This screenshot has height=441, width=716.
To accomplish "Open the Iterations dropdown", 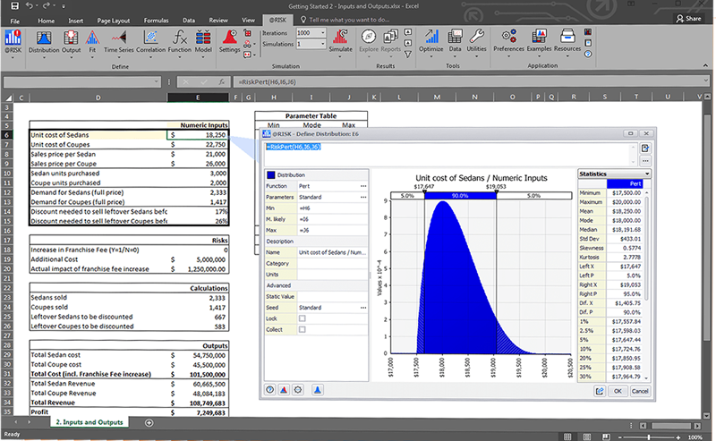I will coord(323,33).
